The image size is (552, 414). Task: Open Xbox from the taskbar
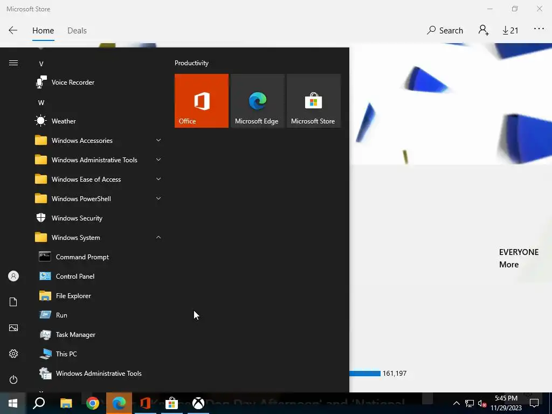pos(198,403)
